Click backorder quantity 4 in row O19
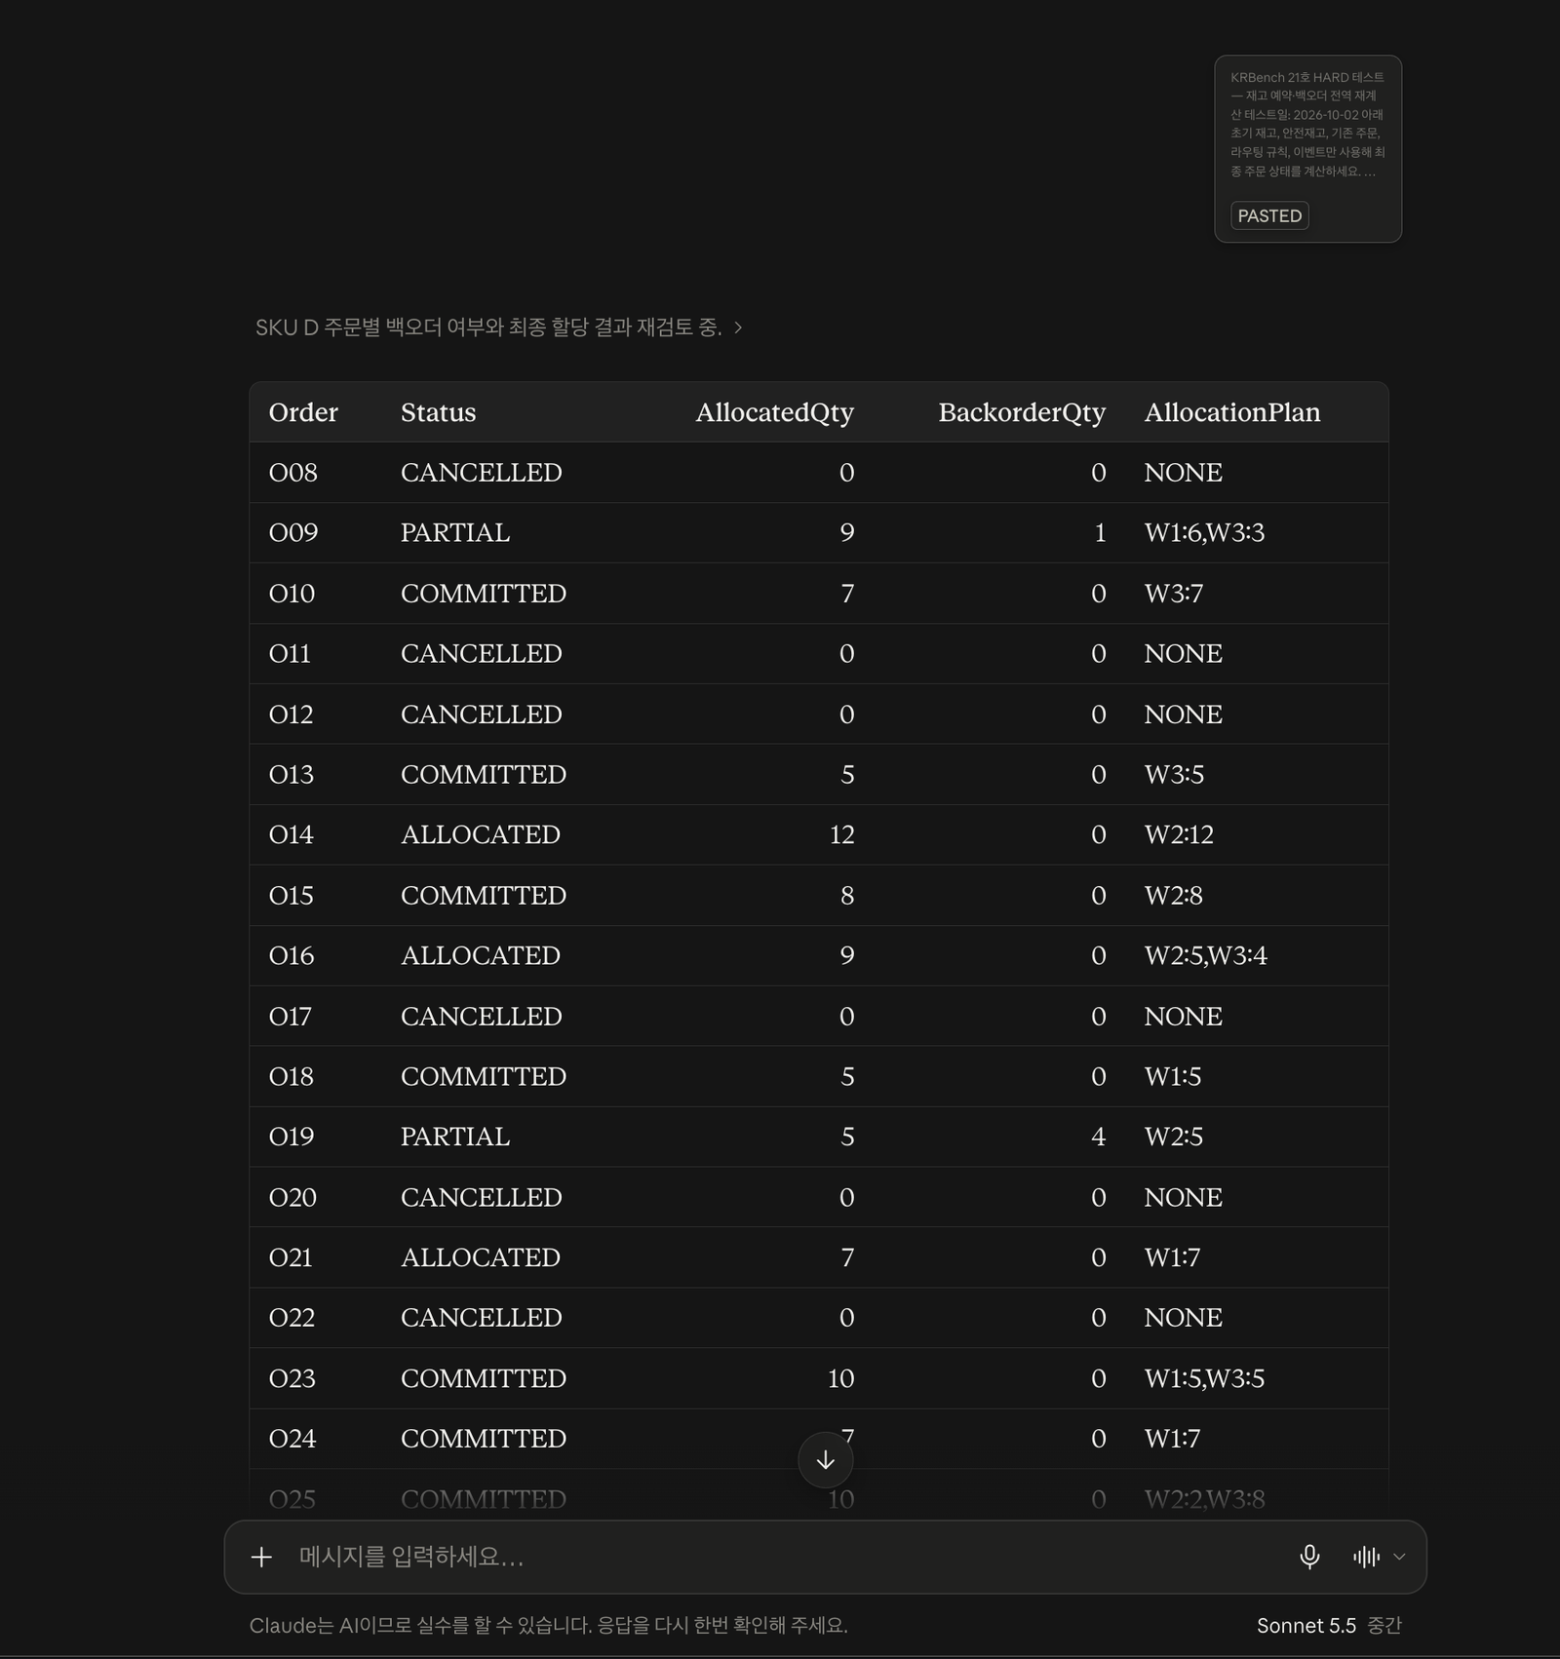 (1098, 1138)
